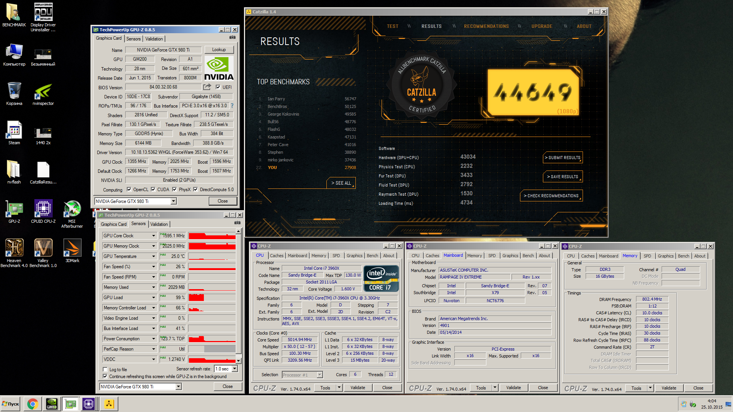The image size is (733, 412).
Task: Launch Valley Benchmark 1.0 shortcut
Action: 43,253
